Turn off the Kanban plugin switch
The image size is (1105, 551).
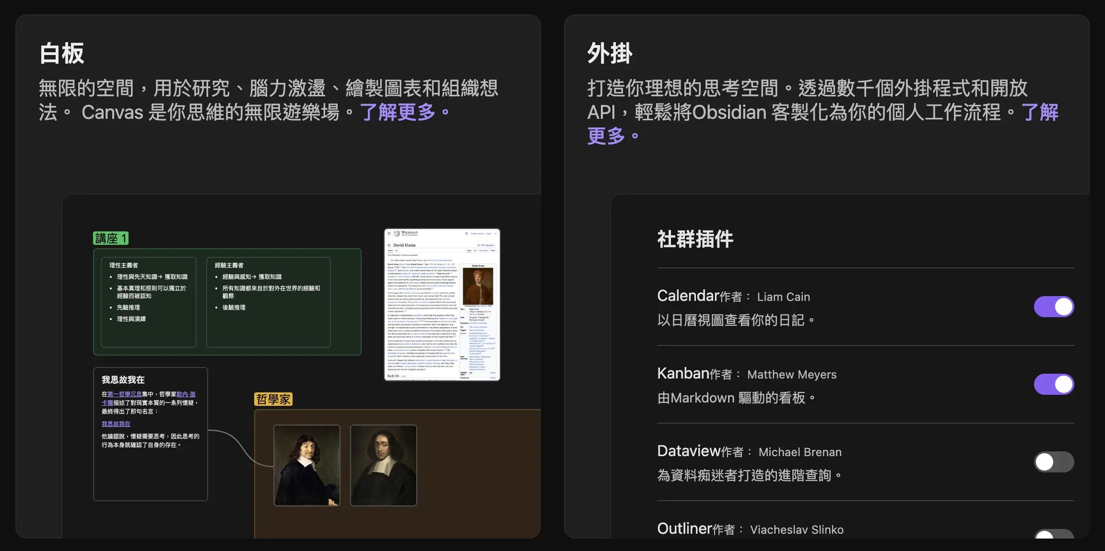tap(1054, 384)
